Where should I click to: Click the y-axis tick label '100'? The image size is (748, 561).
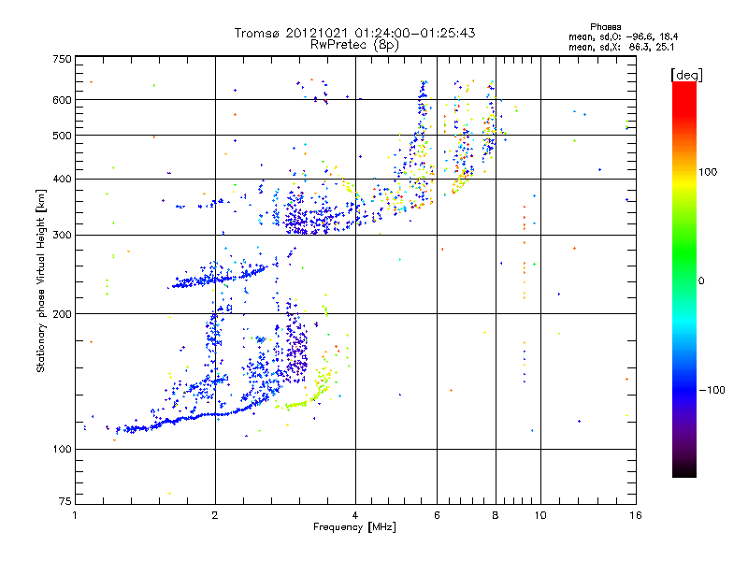[62, 450]
